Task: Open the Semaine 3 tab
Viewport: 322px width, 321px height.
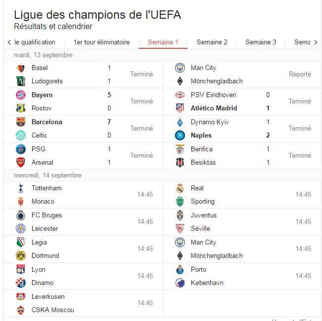Action: point(261,42)
